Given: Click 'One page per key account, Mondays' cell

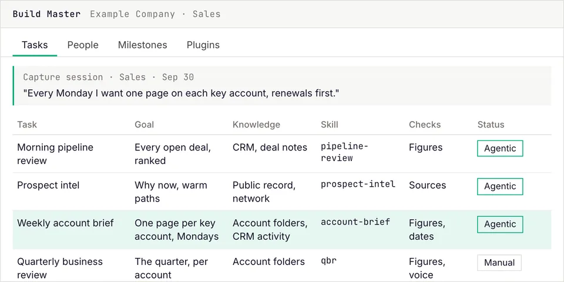Looking at the screenshot, I should [x=177, y=230].
